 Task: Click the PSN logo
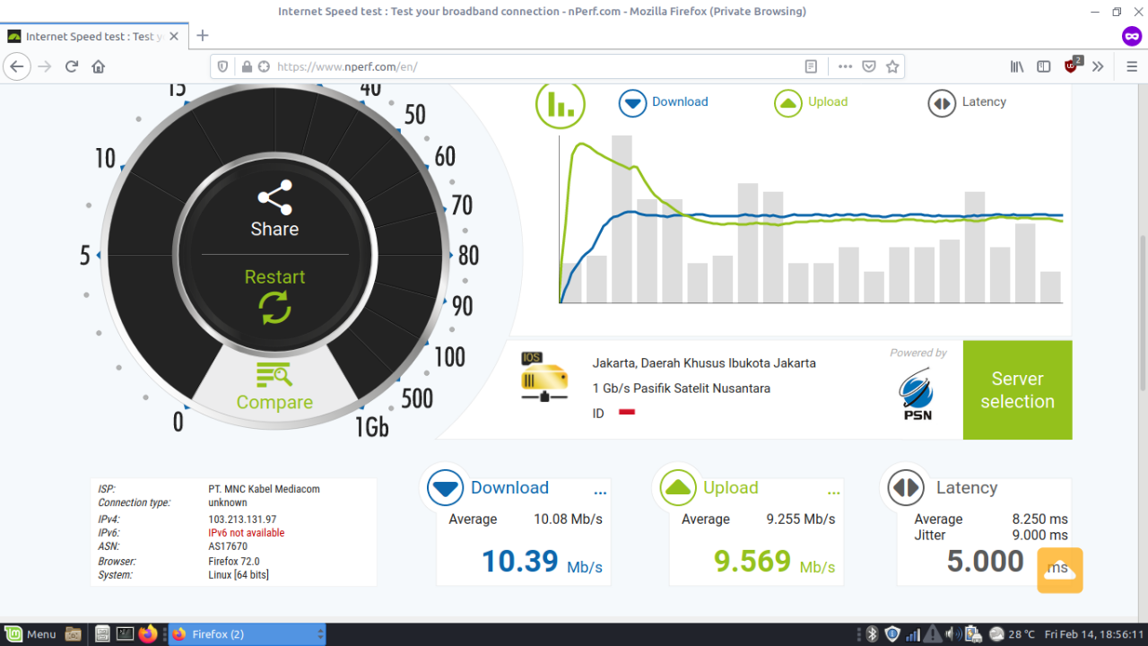point(918,394)
